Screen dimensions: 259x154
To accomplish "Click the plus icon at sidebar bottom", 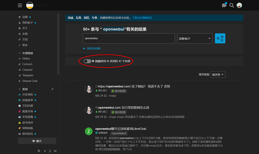I will pos(45,151).
